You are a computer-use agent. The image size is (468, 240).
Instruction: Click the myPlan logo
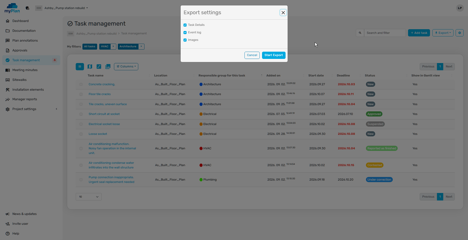12,8
